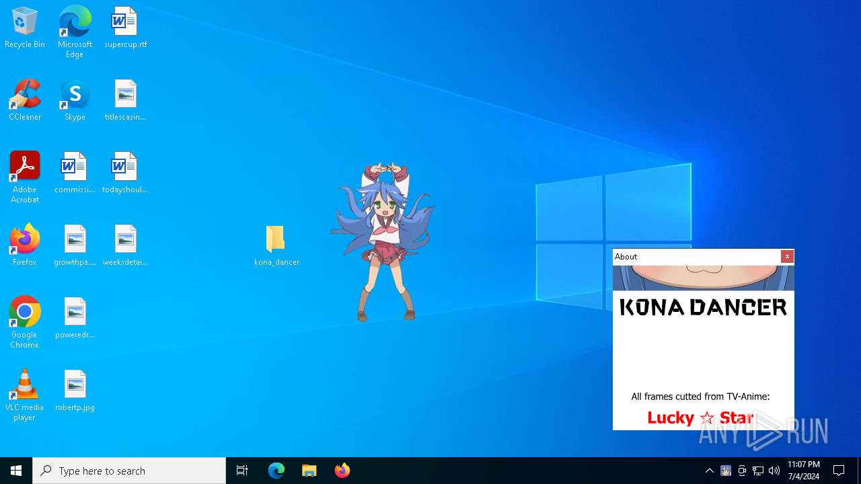The height and width of the screenshot is (484, 861).
Task: Click the Show desktop button
Action: tap(859, 471)
